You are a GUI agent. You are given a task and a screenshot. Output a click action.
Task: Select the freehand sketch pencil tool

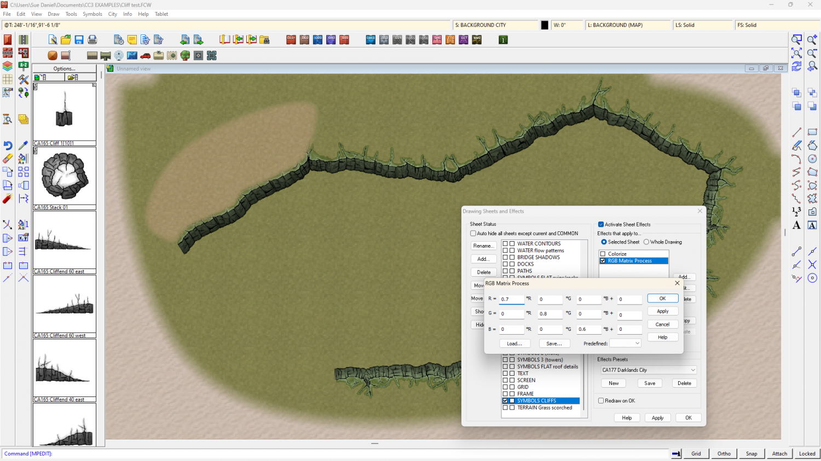point(796,145)
